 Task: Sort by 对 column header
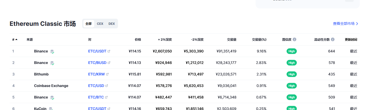coord(90,40)
